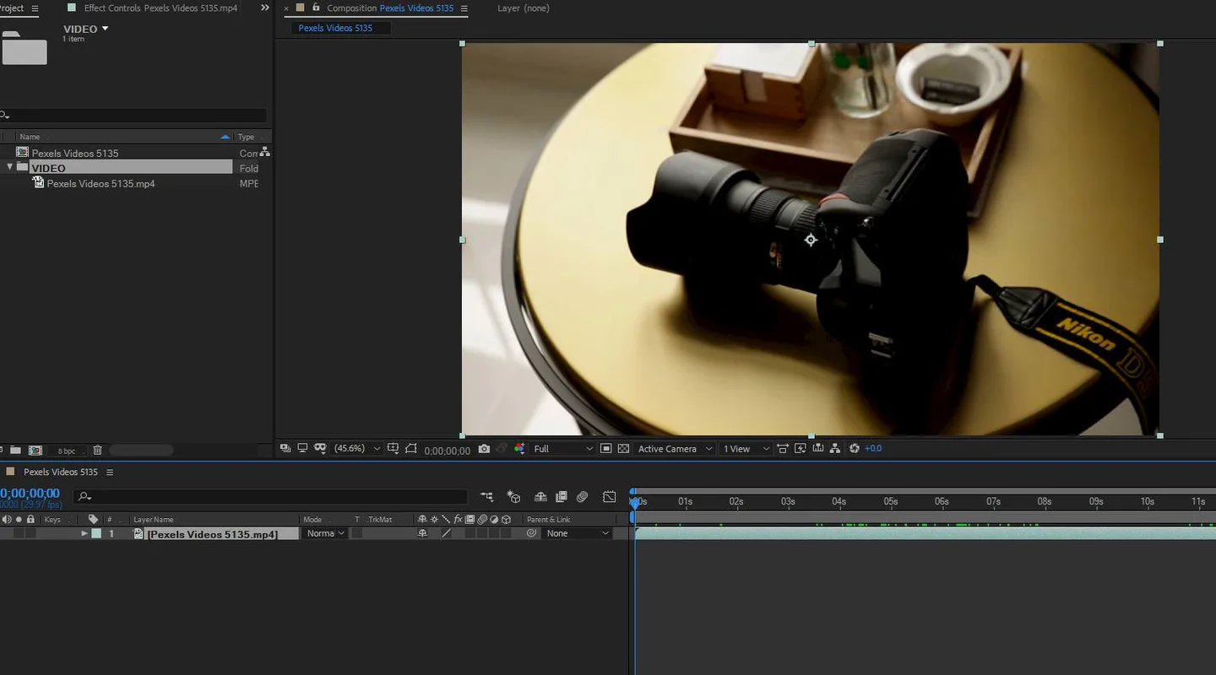Open the magnification ratio dropdown (45.6%)

[x=357, y=449]
